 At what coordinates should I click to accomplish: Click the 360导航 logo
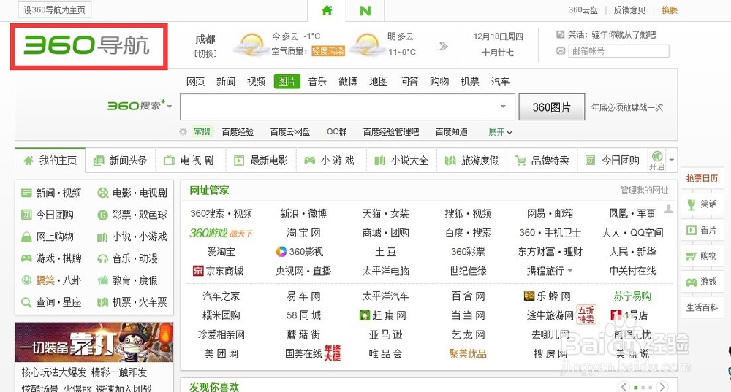pos(87,46)
